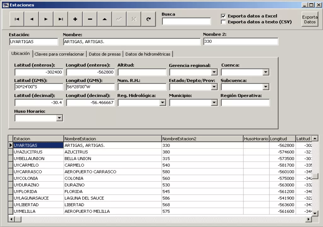This screenshot has width=323, height=227.
Task: Click the Busca search field
Action: [186, 21]
